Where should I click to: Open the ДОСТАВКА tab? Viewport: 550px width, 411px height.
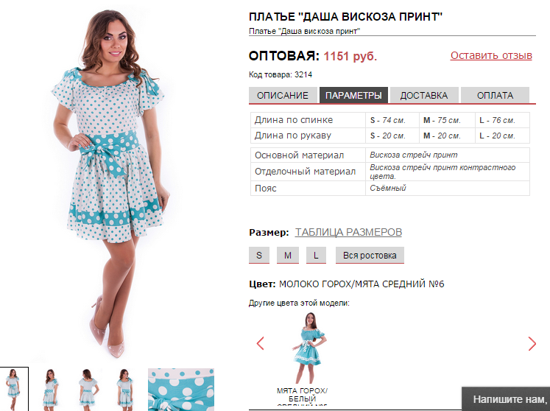coord(424,95)
